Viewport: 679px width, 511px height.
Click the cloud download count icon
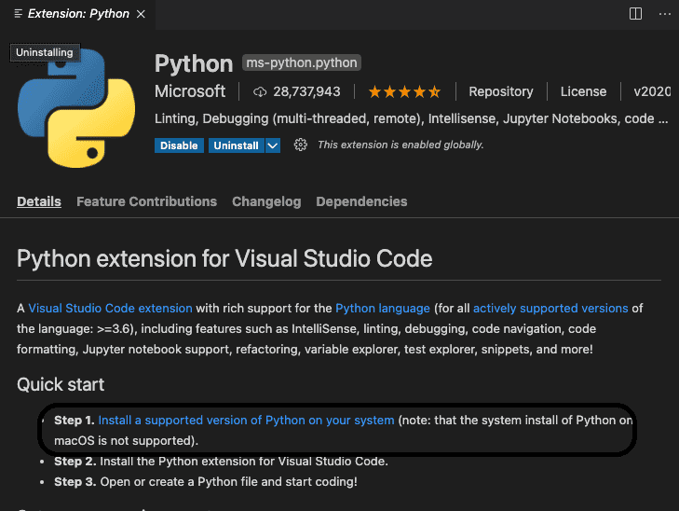[x=260, y=91]
